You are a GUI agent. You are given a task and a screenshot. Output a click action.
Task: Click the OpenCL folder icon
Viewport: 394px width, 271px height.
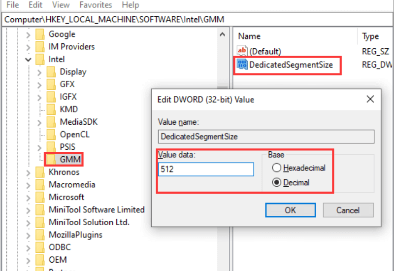point(51,134)
